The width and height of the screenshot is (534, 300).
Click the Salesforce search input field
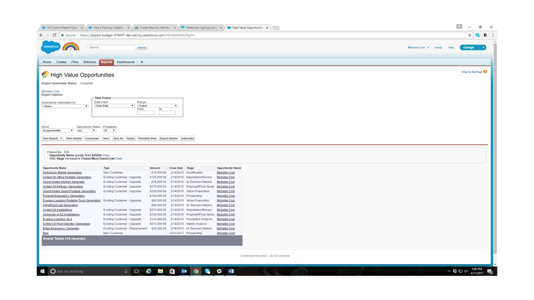tap(111, 47)
